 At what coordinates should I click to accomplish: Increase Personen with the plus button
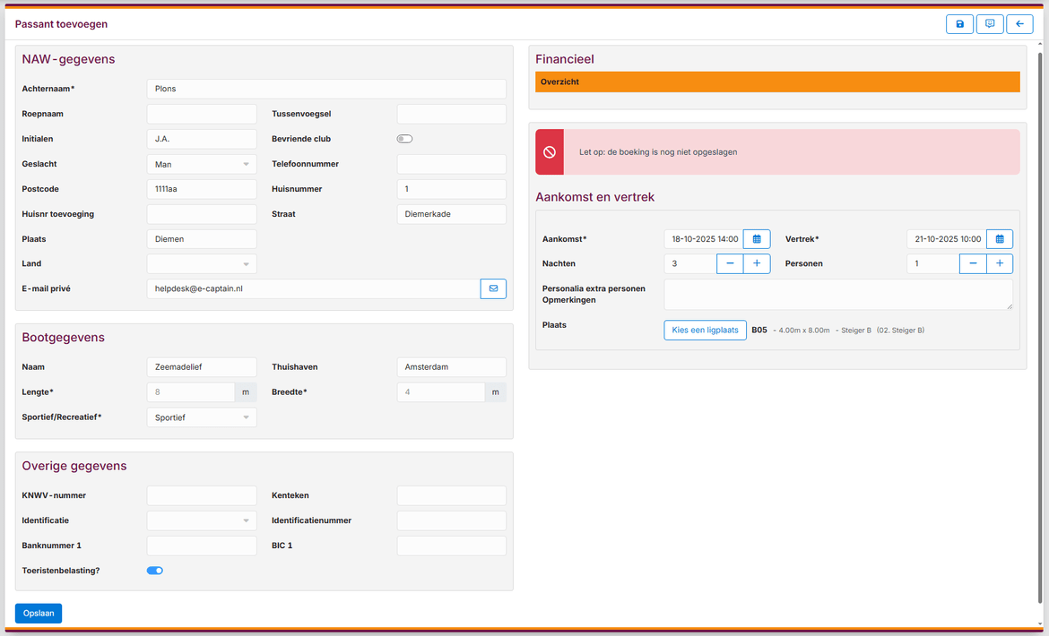[x=1000, y=263]
